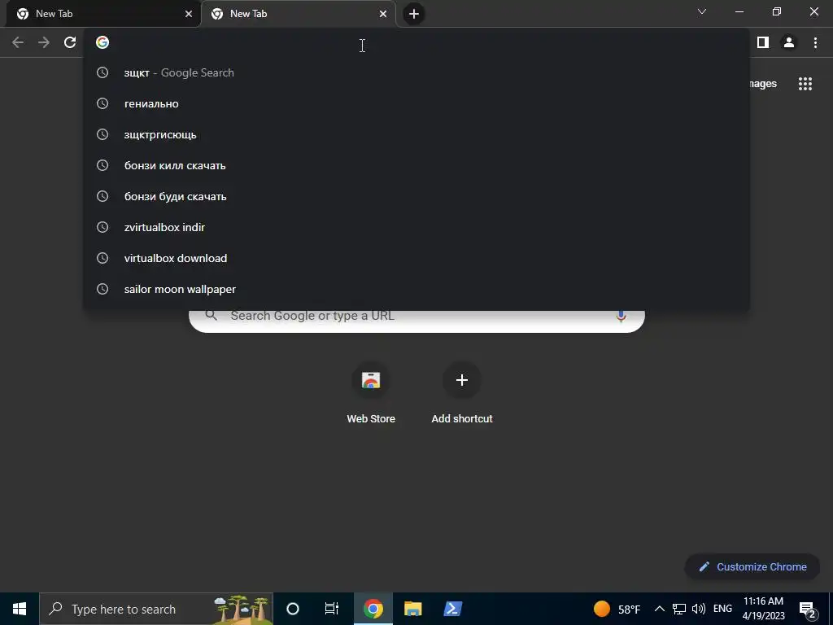Select the 'бонзи килл скачать' suggestion
Screen dimensions: 833x625
point(416,165)
